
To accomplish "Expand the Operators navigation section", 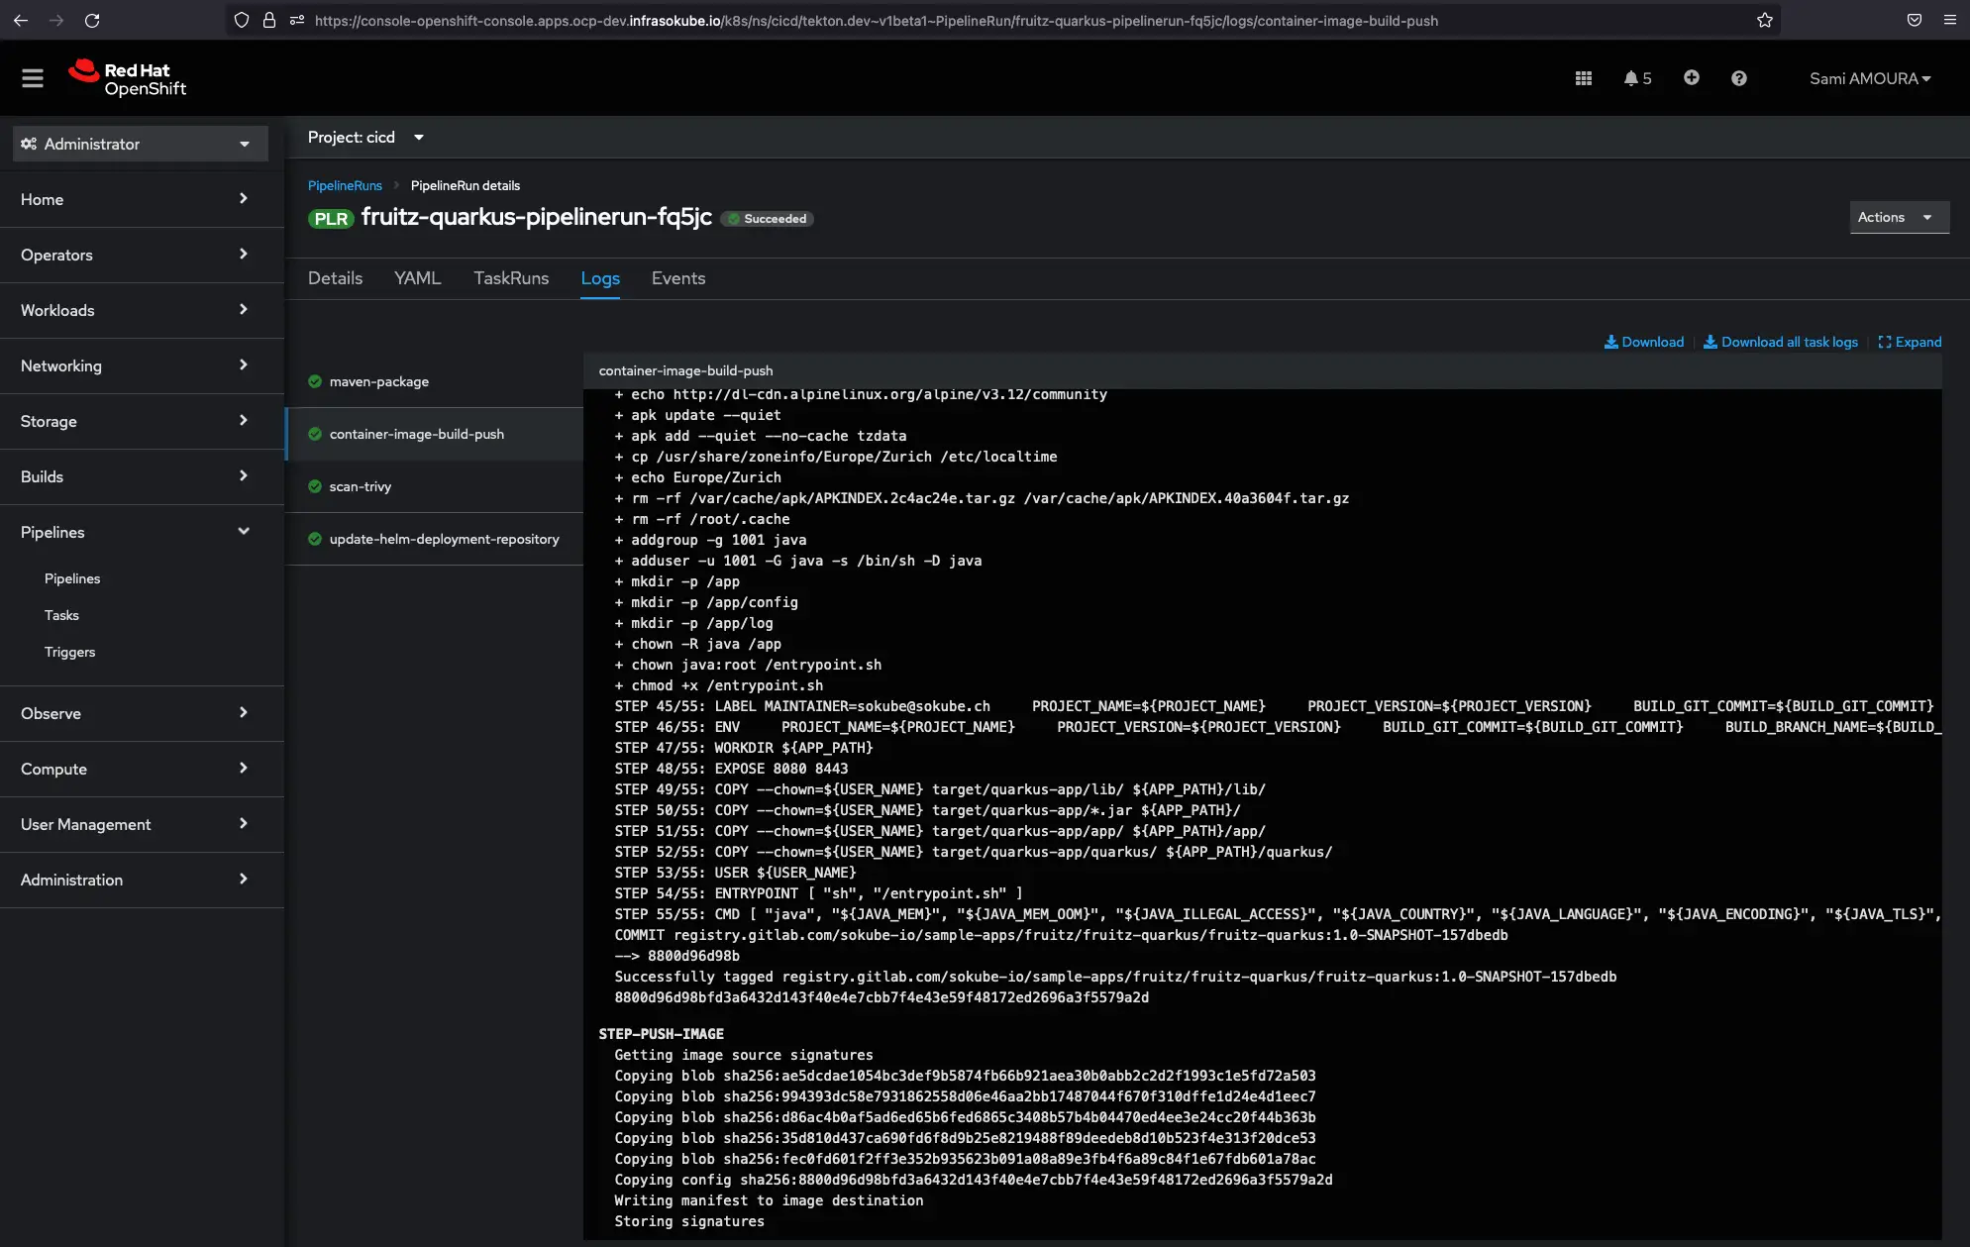I will click(142, 255).
